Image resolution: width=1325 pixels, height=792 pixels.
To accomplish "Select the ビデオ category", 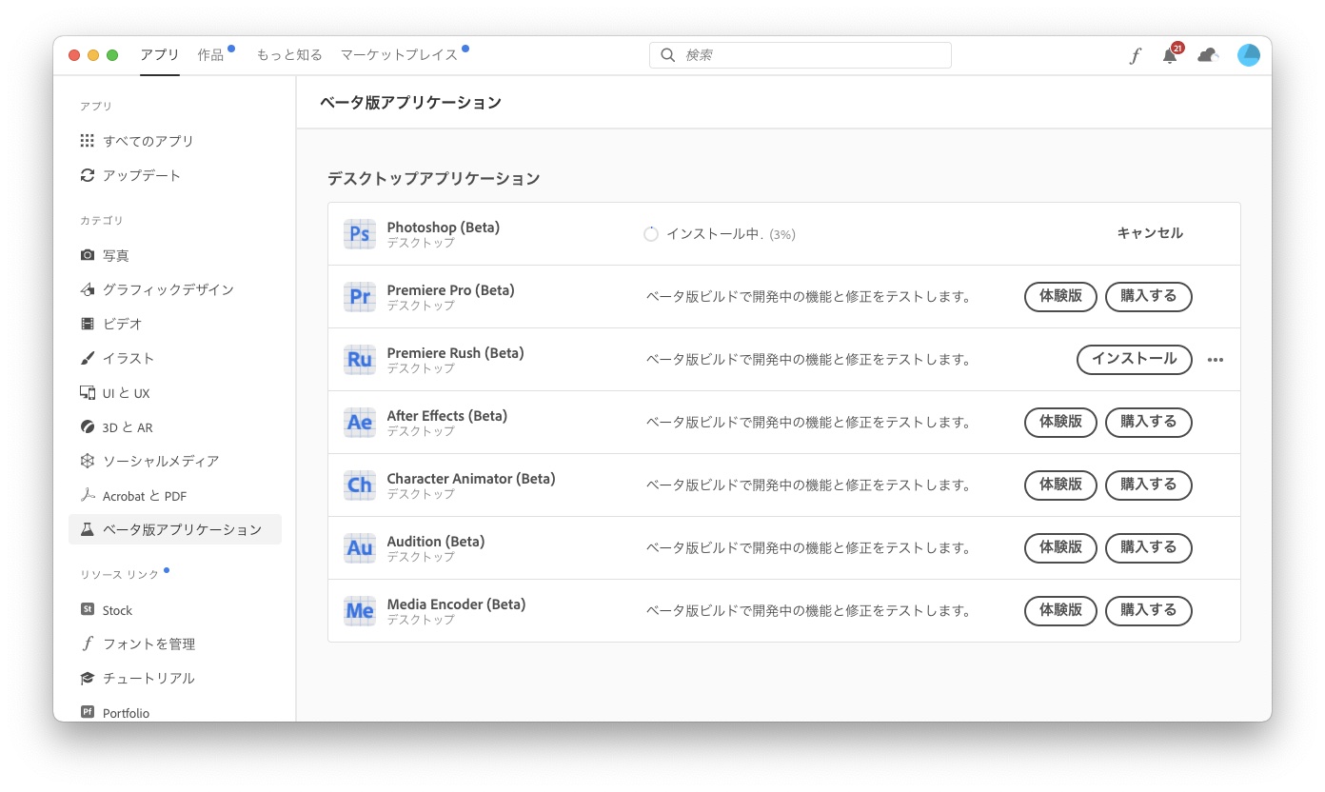I will click(x=175, y=324).
